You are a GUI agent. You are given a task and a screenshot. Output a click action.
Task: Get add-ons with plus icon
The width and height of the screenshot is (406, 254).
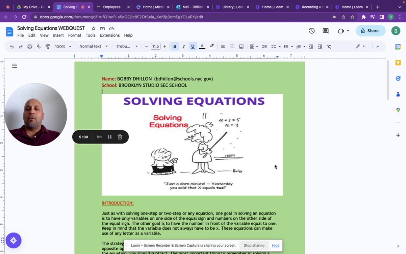click(x=398, y=135)
